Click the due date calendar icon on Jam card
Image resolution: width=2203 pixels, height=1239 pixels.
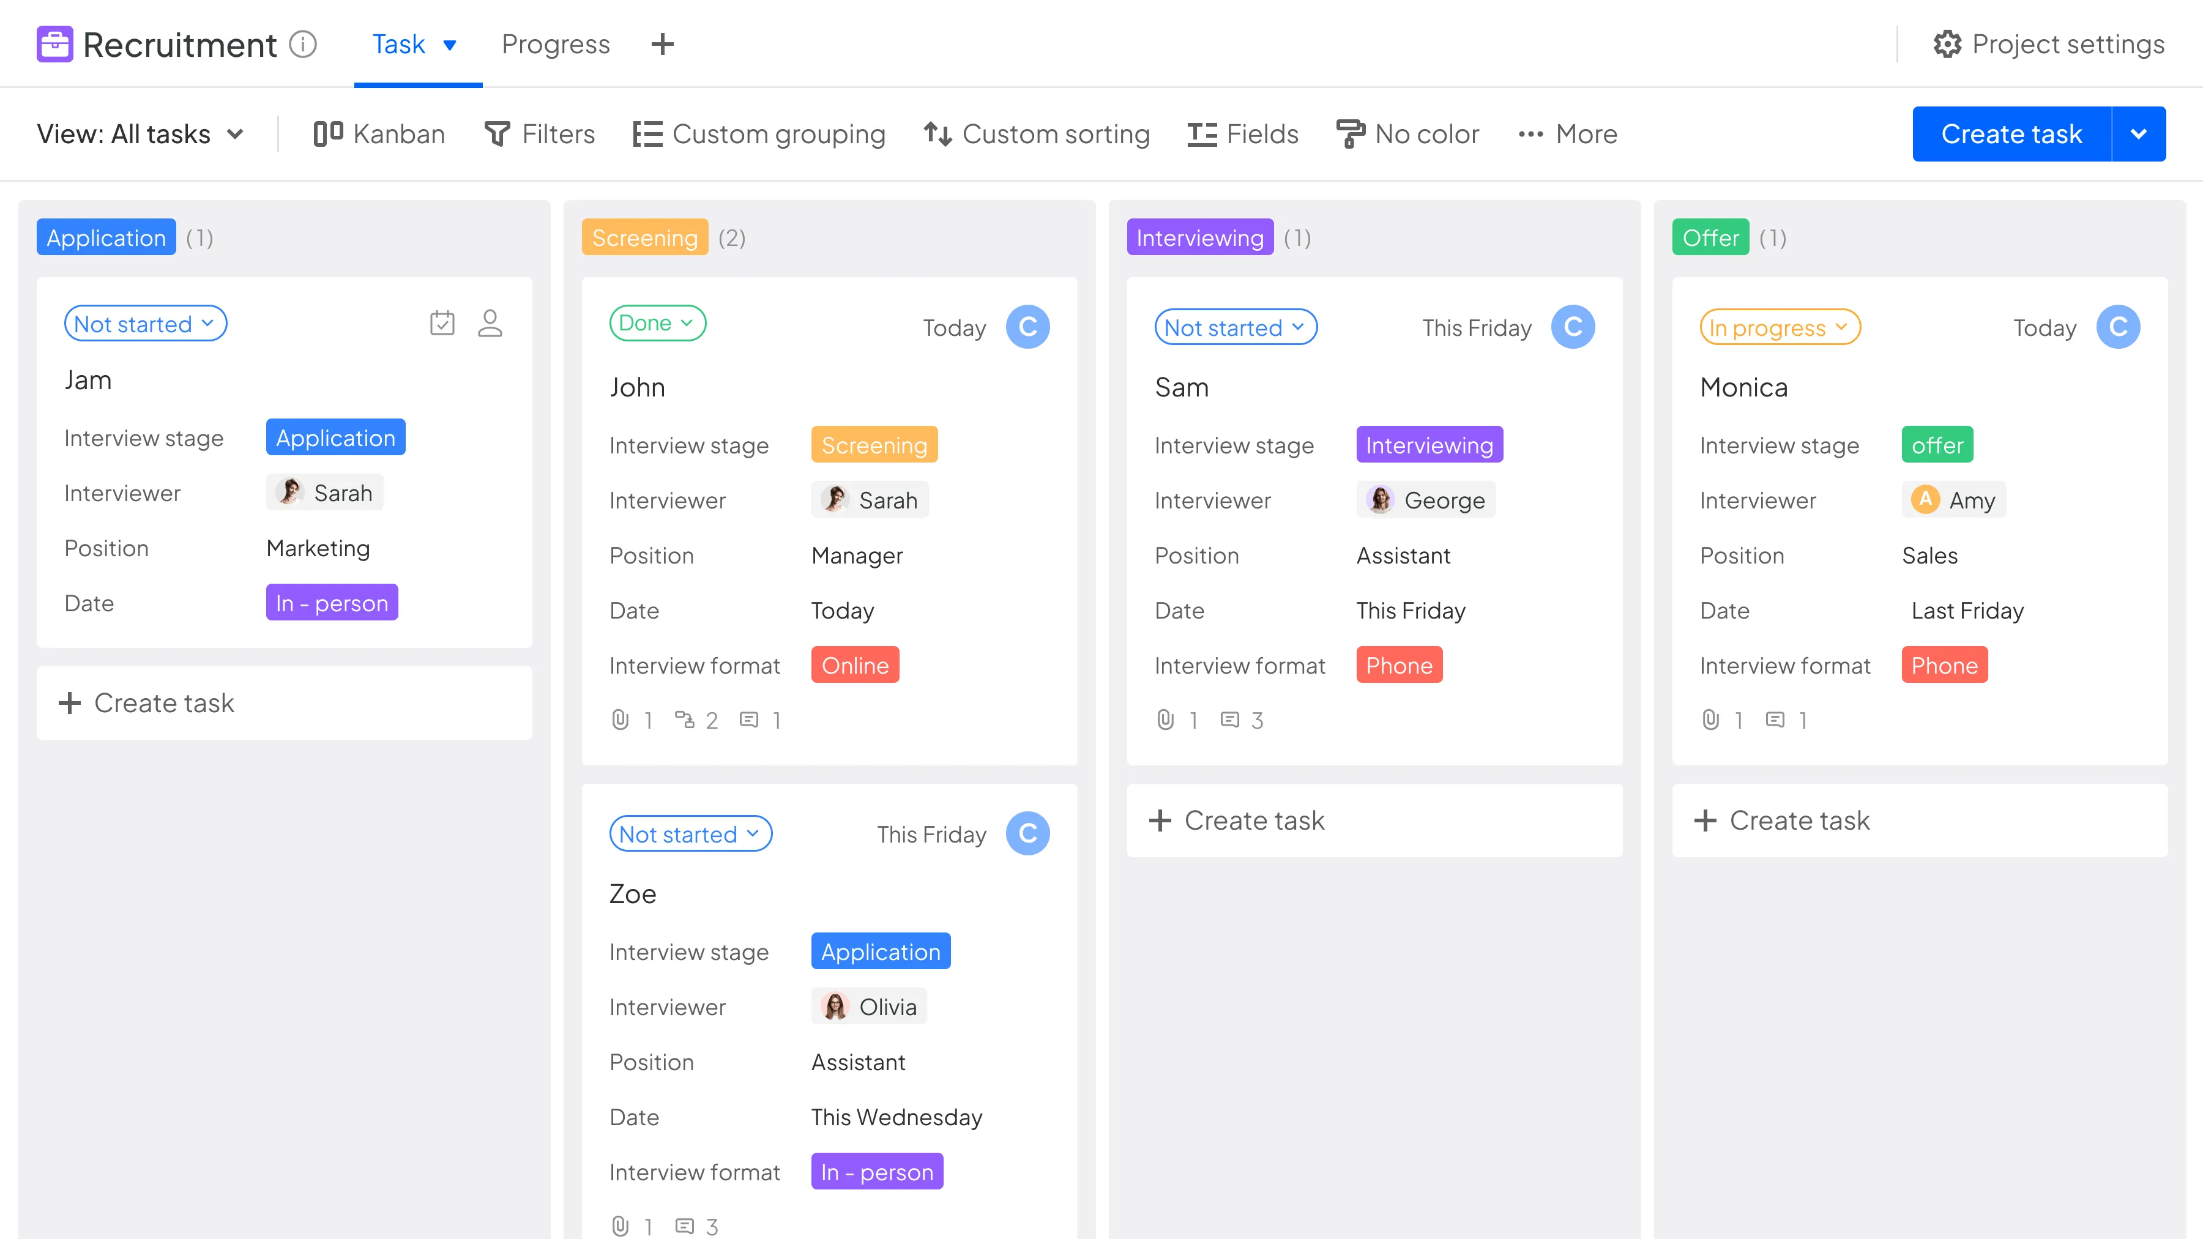[x=442, y=323]
